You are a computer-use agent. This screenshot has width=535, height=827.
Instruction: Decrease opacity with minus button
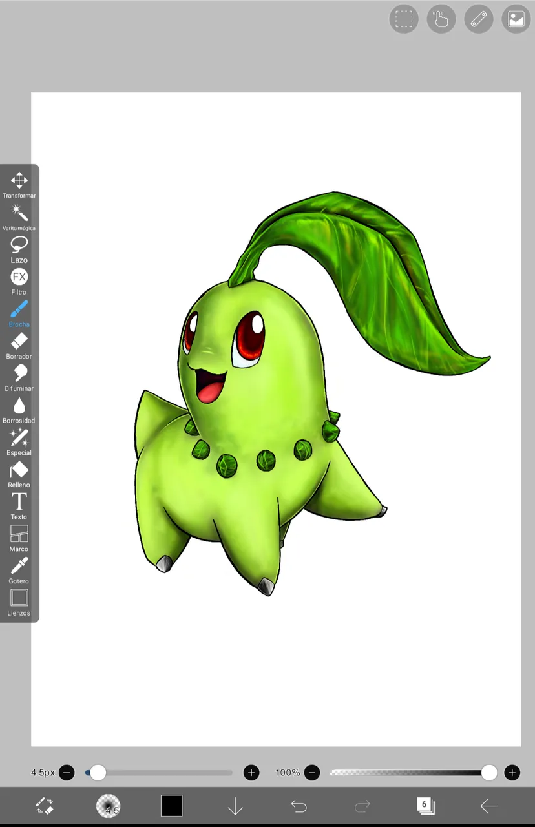click(312, 772)
